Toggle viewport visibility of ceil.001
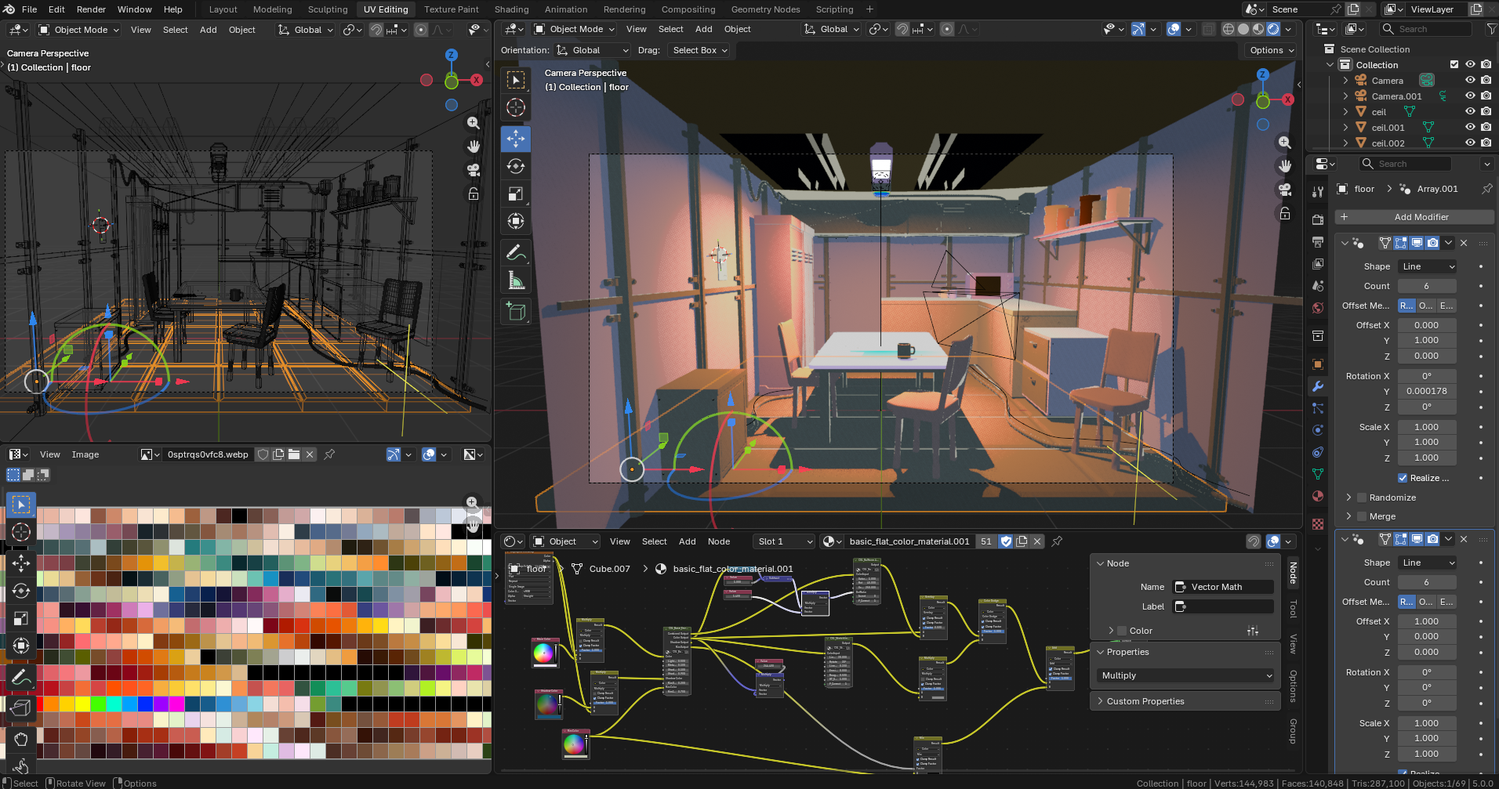This screenshot has height=789, width=1499. [1470, 127]
